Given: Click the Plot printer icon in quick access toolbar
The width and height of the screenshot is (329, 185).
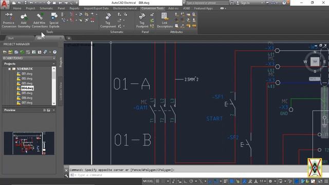Looking at the screenshot, I should 48,3.
